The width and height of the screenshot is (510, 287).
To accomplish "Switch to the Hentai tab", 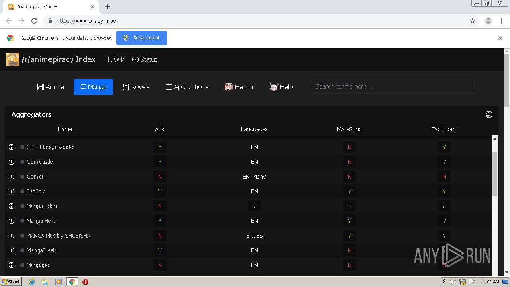I will pos(239,87).
